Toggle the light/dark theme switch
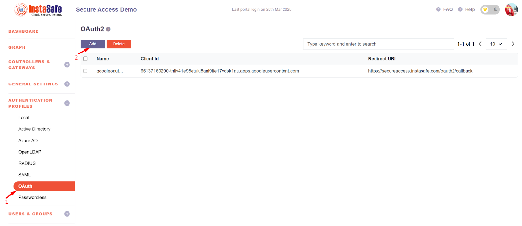The image size is (522, 226). pyautogui.click(x=490, y=9)
